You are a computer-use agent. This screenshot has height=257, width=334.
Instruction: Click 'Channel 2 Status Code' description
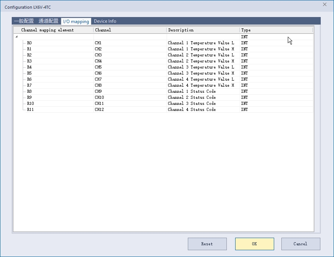(x=192, y=98)
